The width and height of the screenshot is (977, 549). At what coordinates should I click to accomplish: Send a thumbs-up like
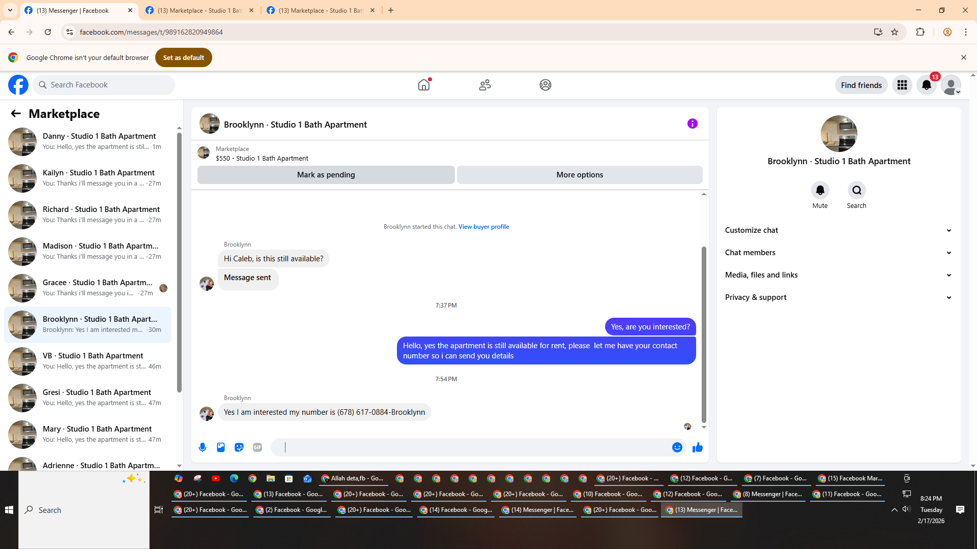(697, 447)
